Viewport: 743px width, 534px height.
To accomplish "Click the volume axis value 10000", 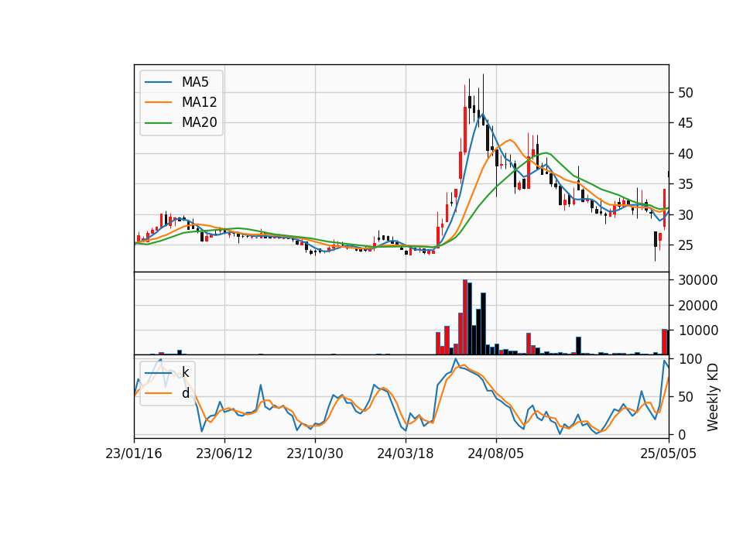I will click(x=697, y=330).
